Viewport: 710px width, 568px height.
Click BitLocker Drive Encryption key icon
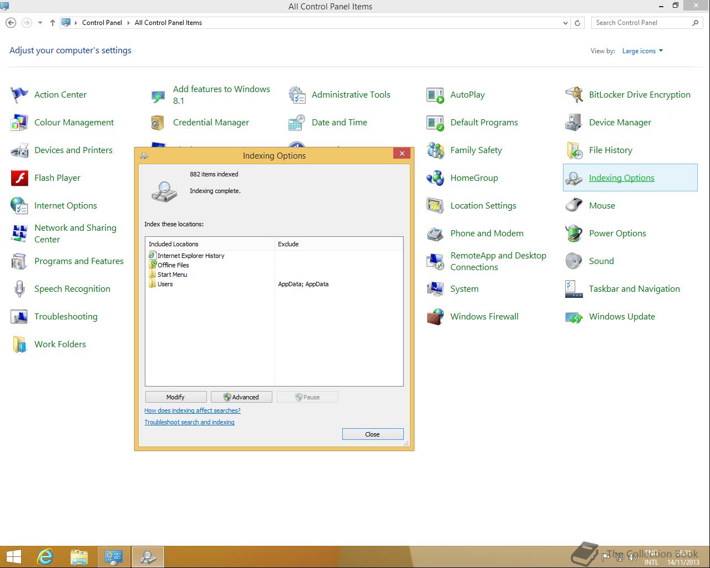(574, 95)
